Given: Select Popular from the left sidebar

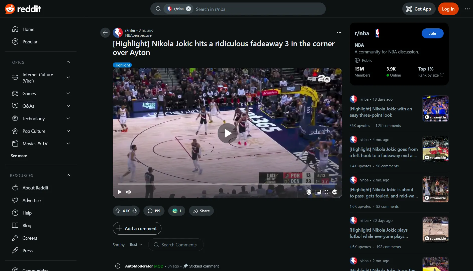Looking at the screenshot, I should [30, 42].
